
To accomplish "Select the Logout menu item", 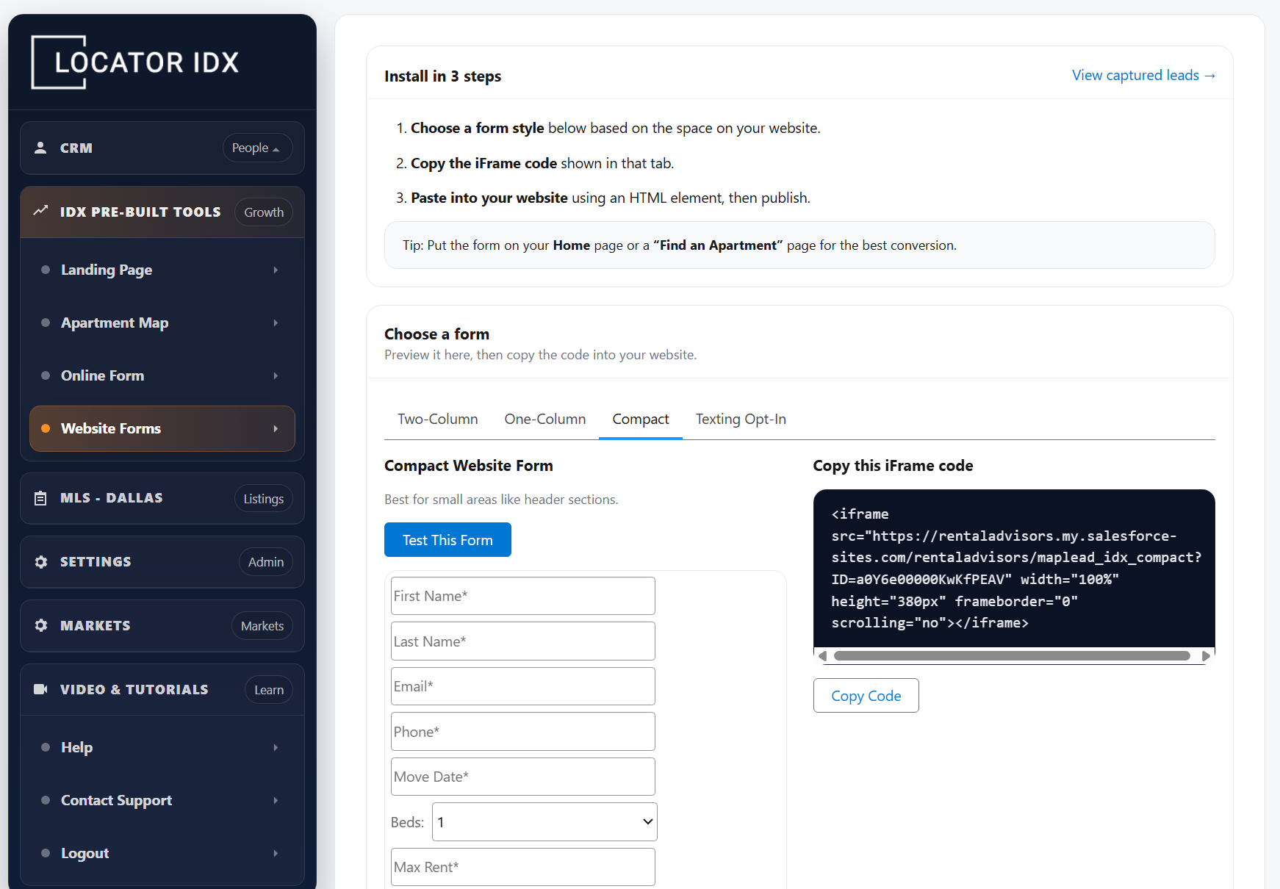I will click(162, 853).
